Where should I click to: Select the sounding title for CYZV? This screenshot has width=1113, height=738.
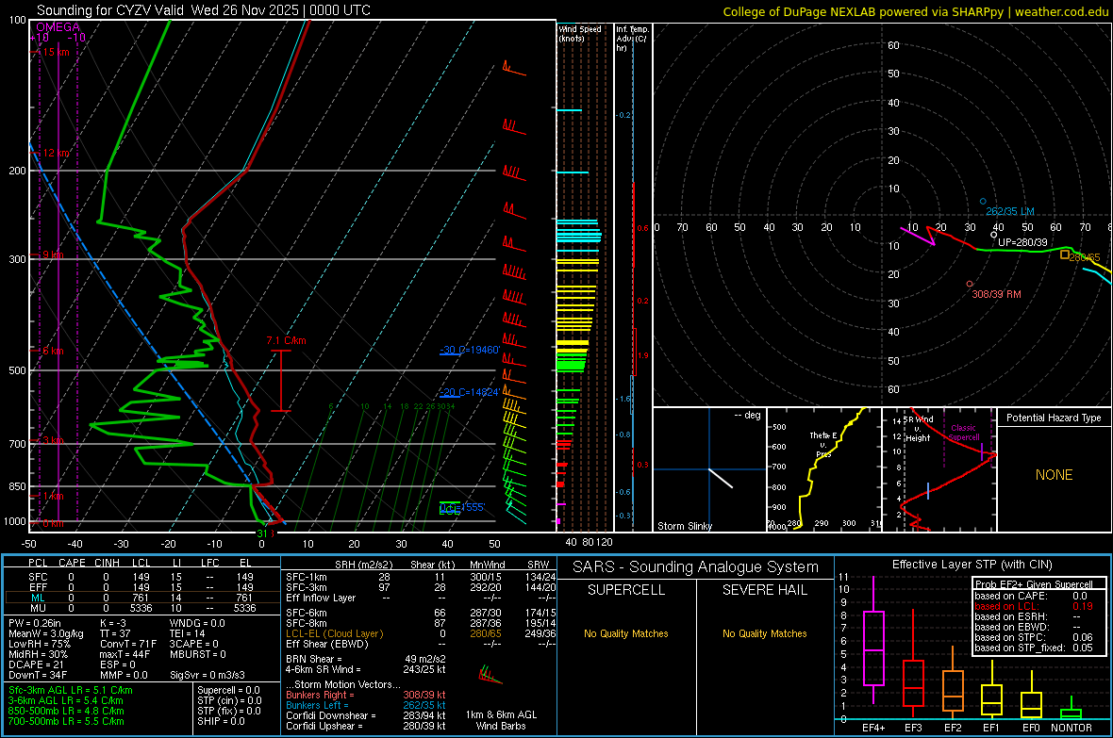pyautogui.click(x=203, y=10)
